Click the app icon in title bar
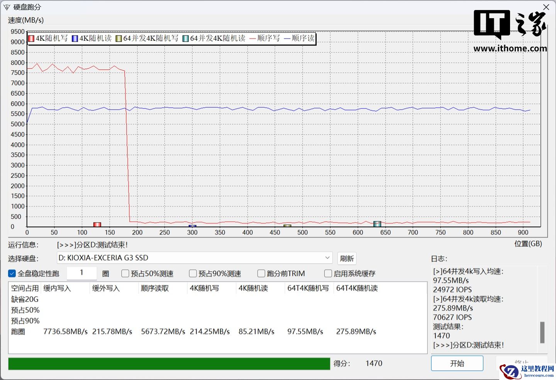 click(7, 7)
